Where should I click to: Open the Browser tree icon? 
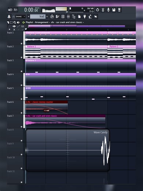[x=74, y=17]
